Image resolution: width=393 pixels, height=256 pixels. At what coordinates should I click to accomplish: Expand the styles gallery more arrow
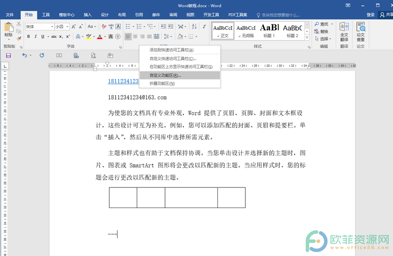(307, 38)
